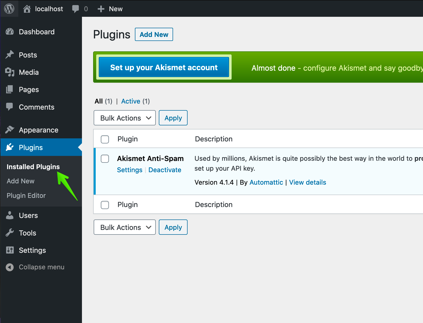Click the Collapse menu arrow icon

coord(10,267)
